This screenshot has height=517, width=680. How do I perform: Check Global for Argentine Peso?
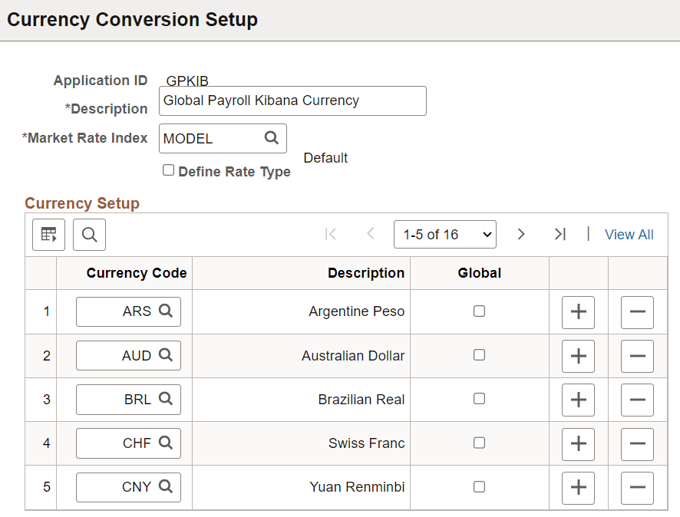click(x=479, y=311)
